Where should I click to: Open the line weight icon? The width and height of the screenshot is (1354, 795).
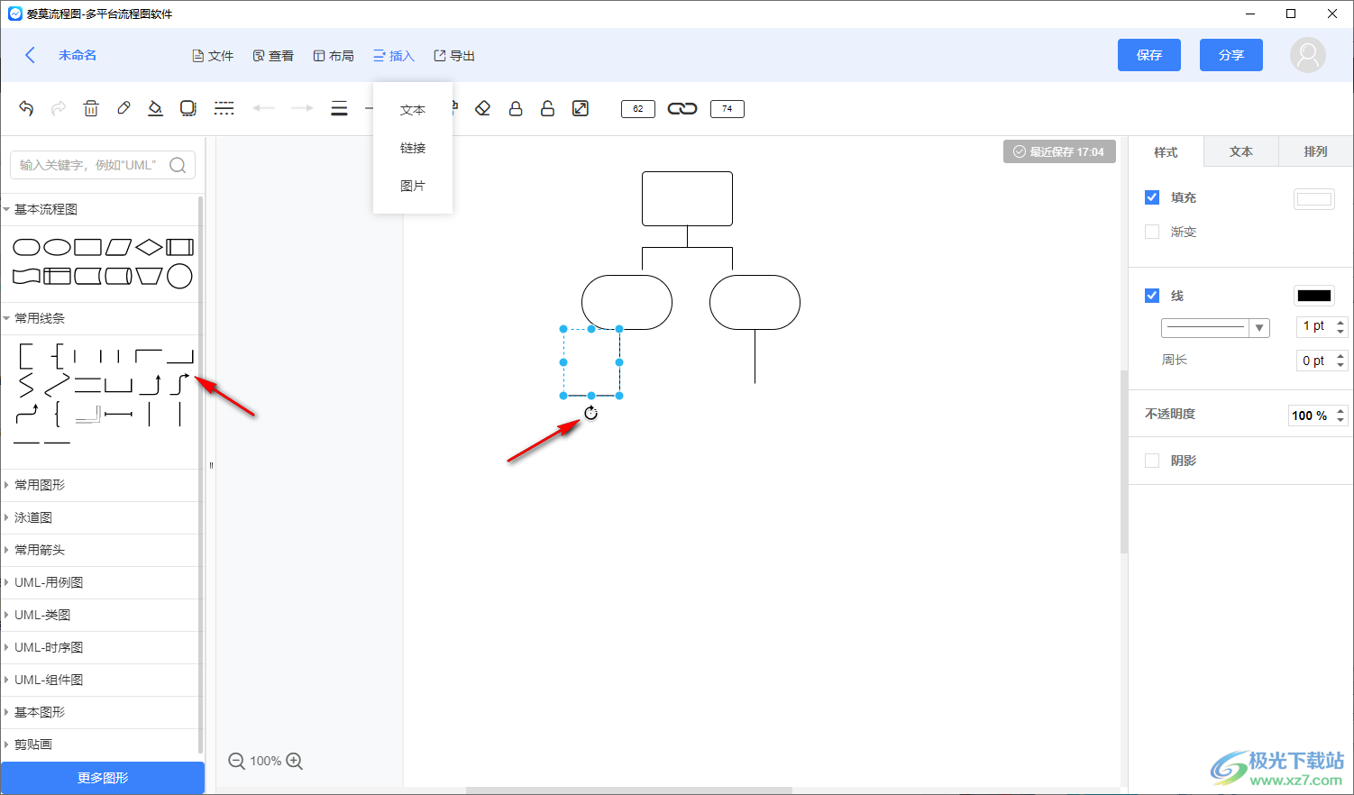click(339, 109)
